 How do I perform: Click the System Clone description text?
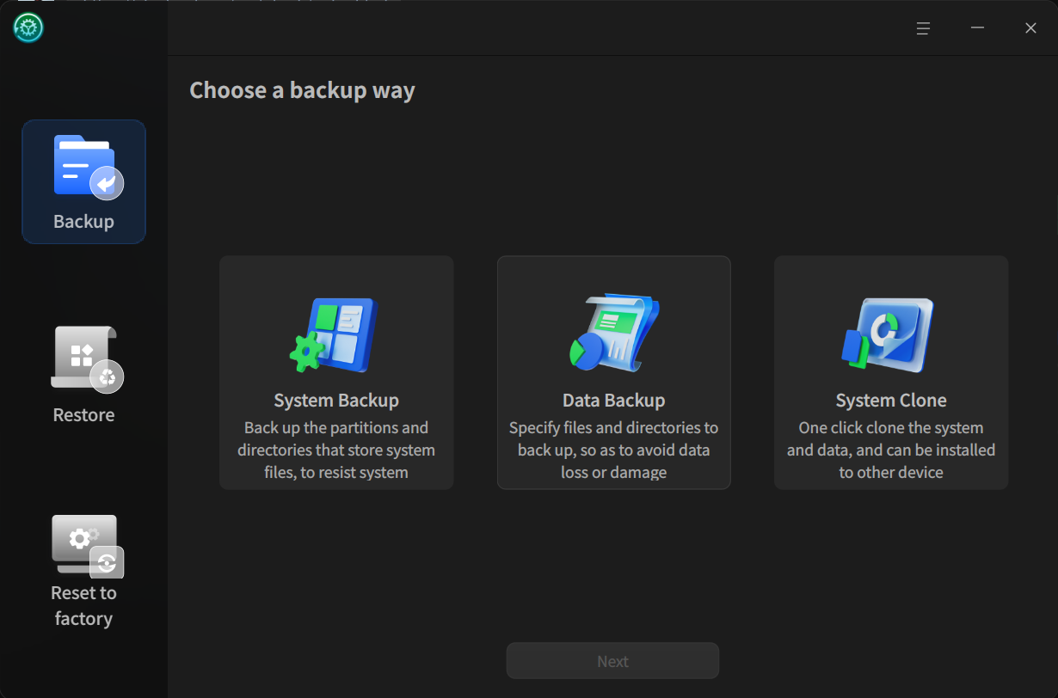pos(891,450)
